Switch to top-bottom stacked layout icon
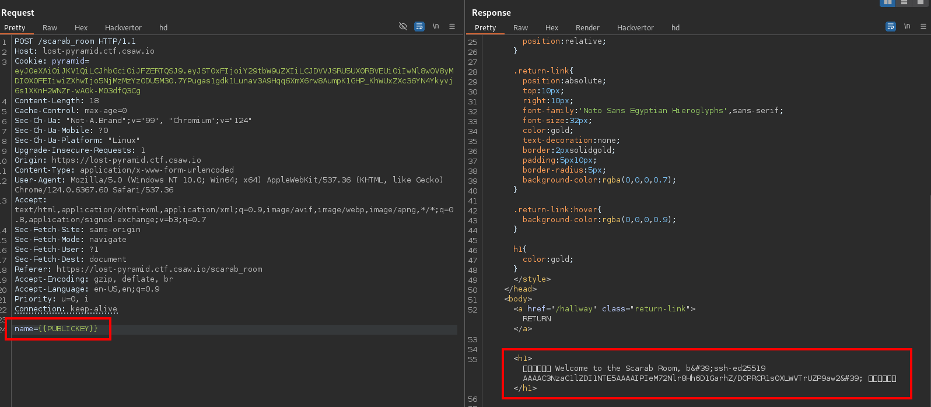Screen dimensions: 931x407 904,2
